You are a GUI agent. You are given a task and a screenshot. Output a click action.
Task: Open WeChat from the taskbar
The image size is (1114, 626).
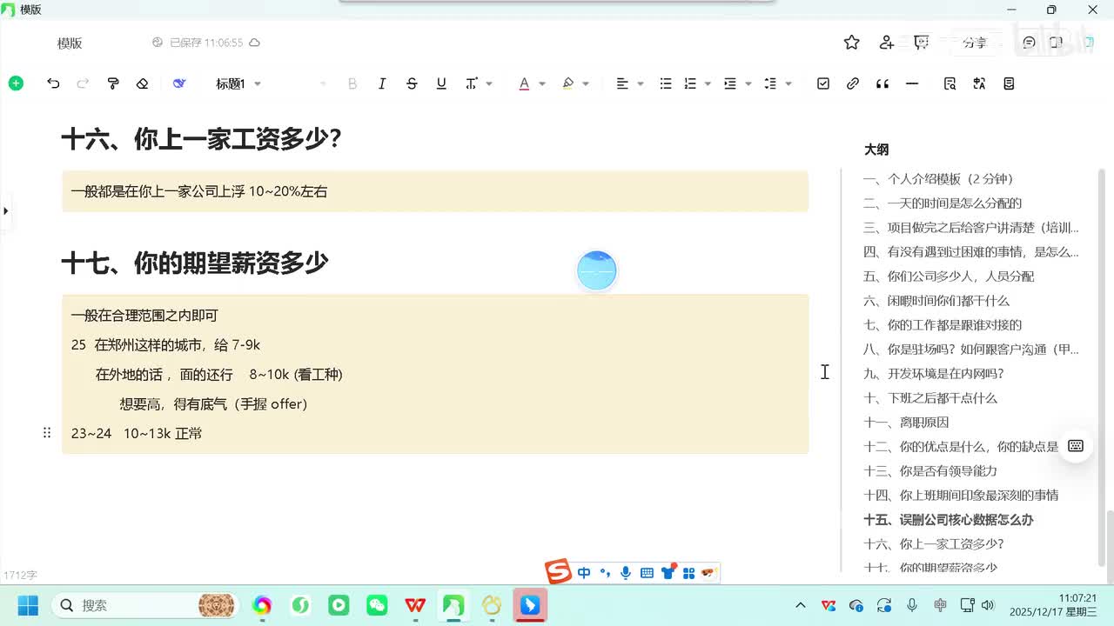point(377,605)
